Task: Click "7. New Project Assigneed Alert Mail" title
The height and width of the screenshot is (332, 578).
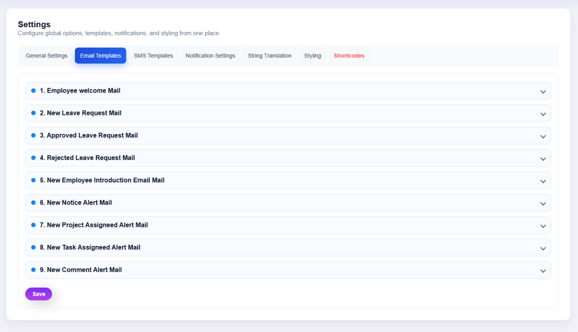Action: click(94, 225)
